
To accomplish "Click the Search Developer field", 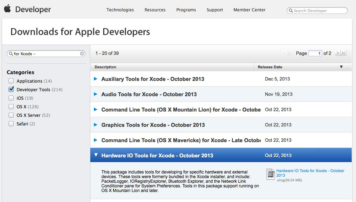I will (x=317, y=11).
